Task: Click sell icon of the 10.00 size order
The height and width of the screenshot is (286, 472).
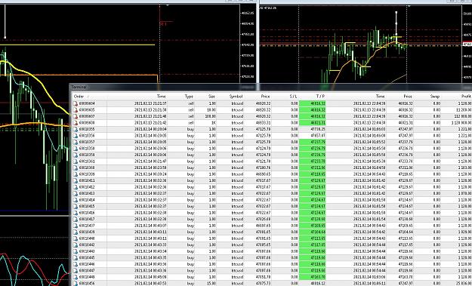Action: tap(76, 110)
